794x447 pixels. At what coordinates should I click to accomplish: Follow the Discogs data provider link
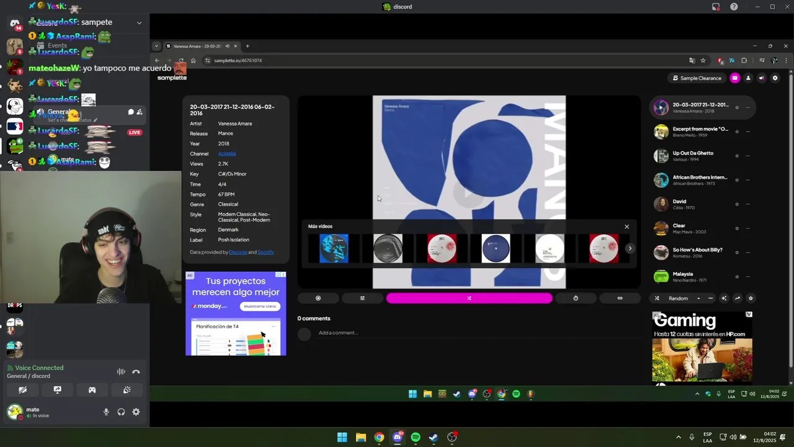[238, 252]
